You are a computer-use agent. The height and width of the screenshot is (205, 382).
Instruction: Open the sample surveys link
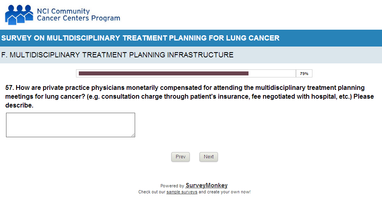(182, 192)
